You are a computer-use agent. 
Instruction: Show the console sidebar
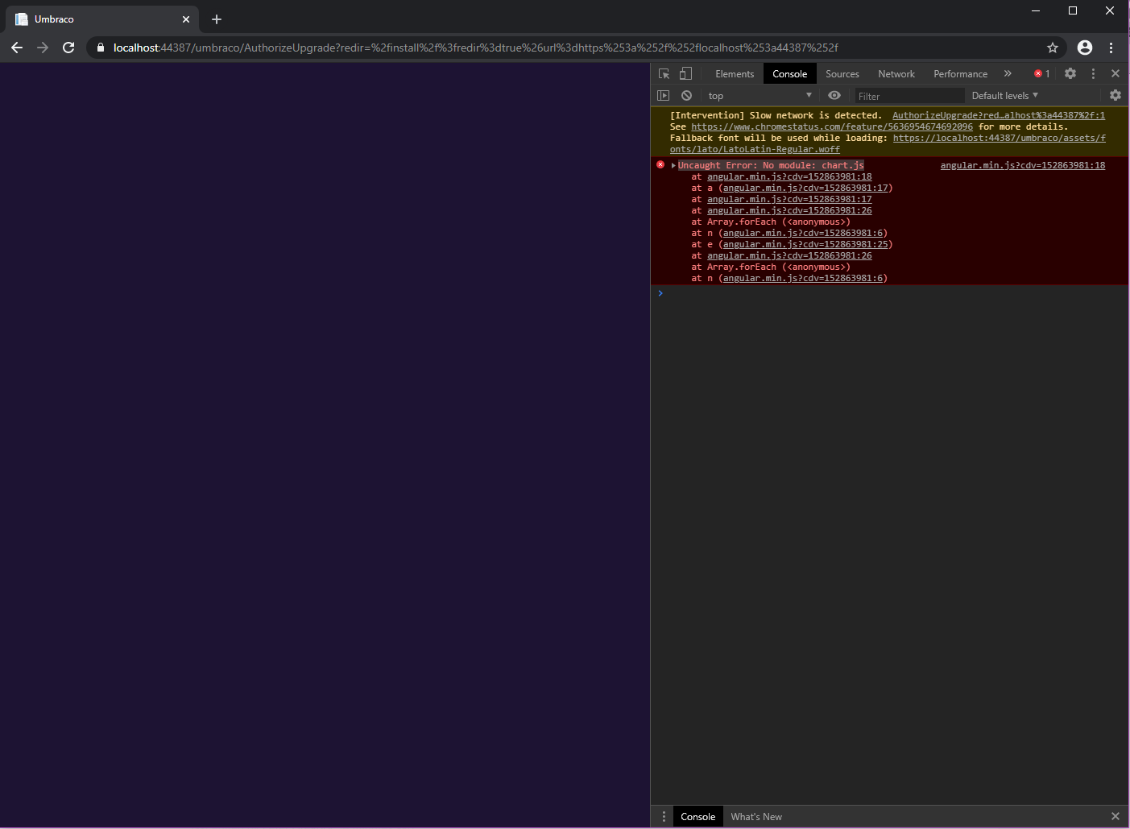663,95
